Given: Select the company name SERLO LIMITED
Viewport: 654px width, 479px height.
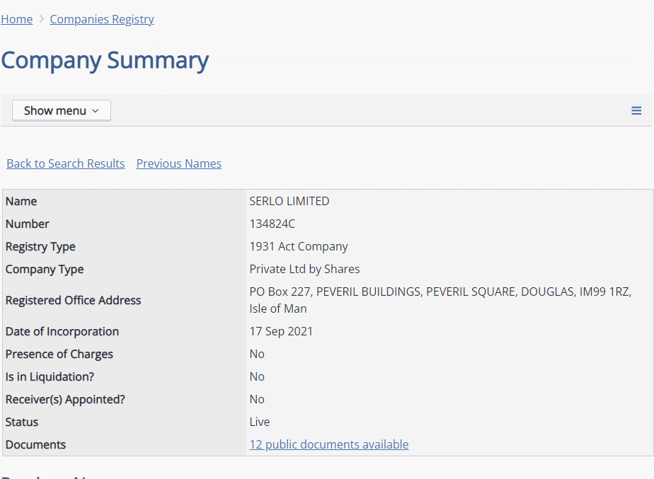Looking at the screenshot, I should coord(289,202).
